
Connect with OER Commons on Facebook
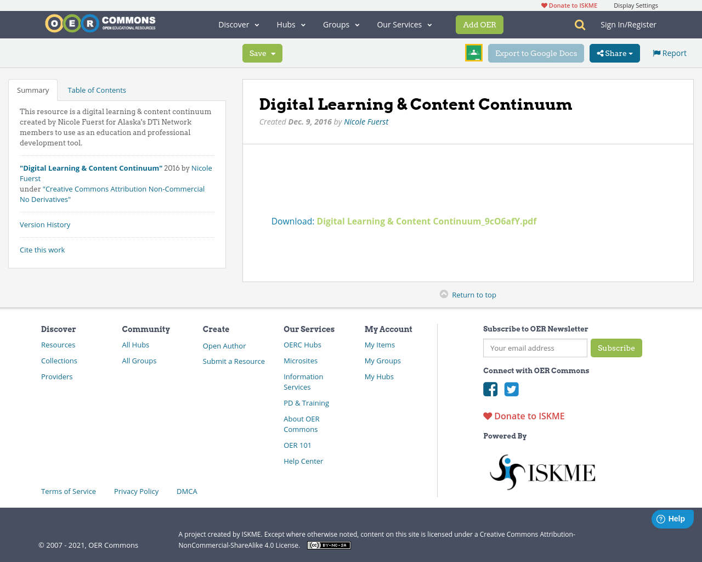[490, 389]
